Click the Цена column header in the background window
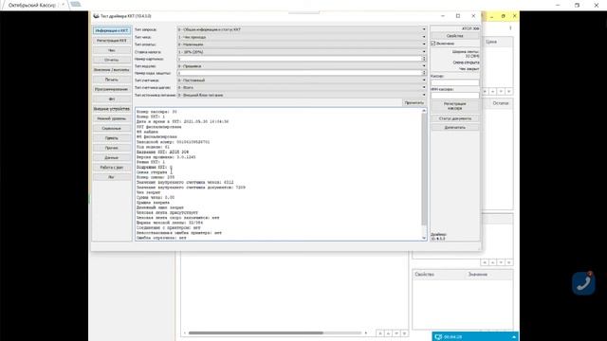Image resolution: width=607 pixels, height=341 pixels. 491,42
